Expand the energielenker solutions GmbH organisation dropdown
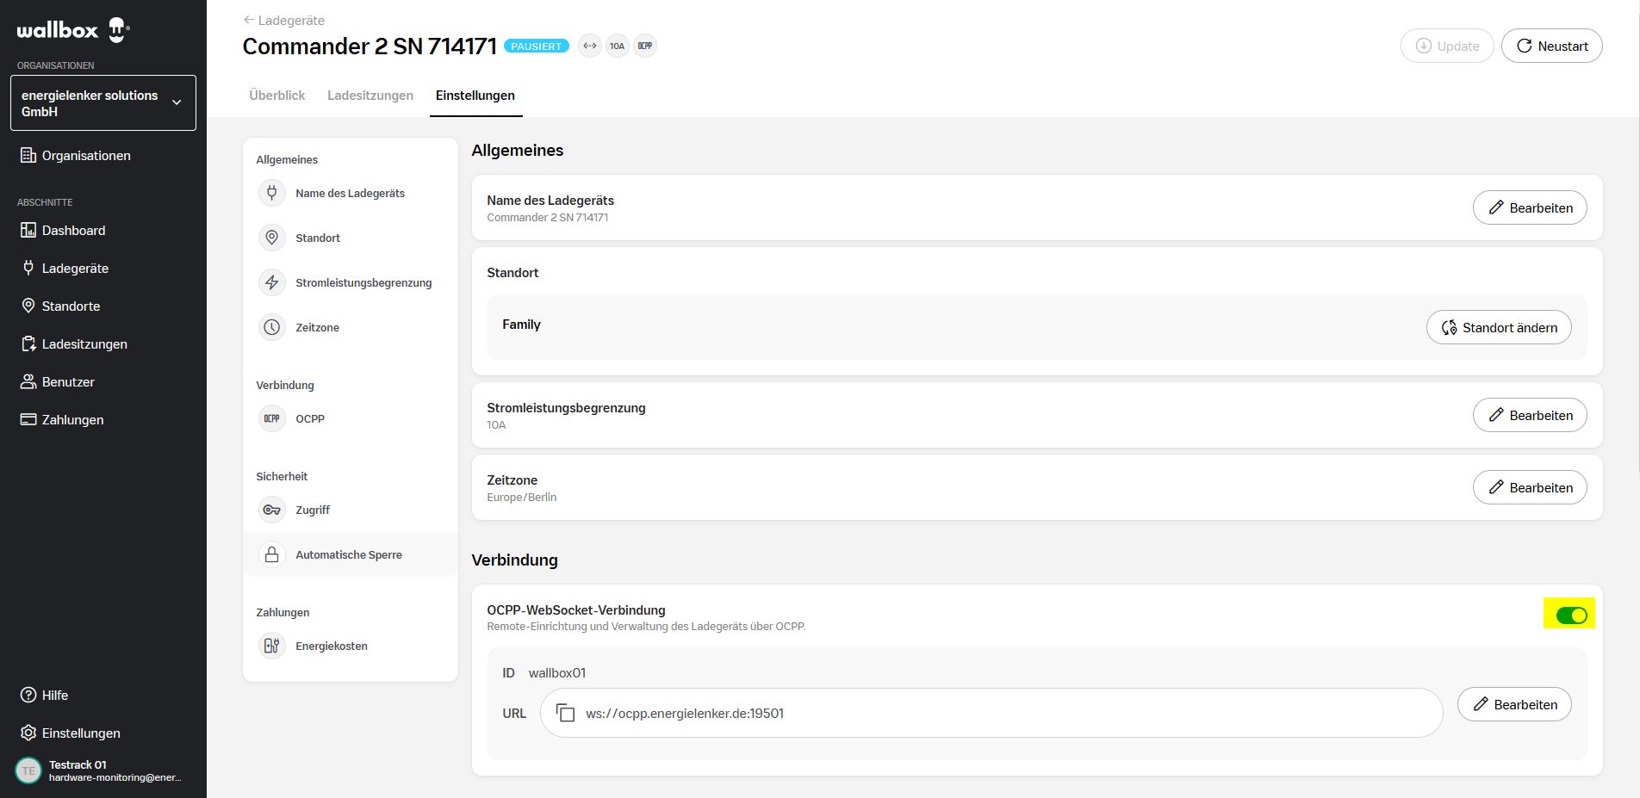The height and width of the screenshot is (798, 1640). (x=103, y=102)
